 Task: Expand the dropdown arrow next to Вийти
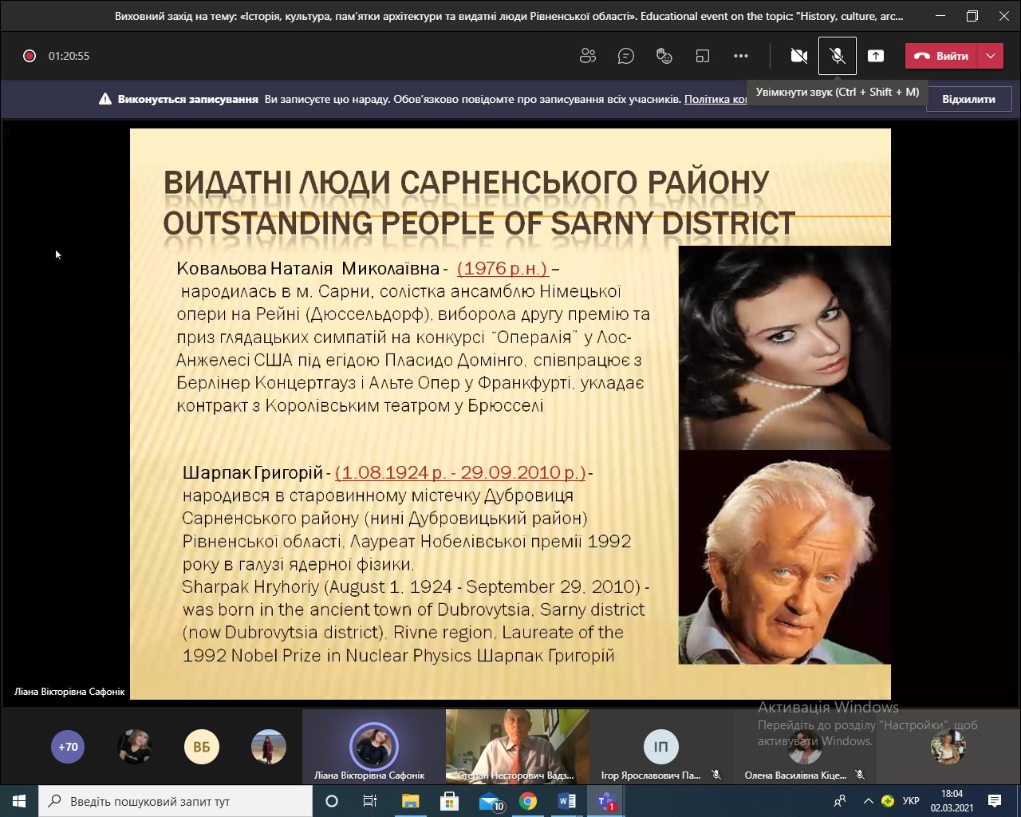tap(991, 56)
